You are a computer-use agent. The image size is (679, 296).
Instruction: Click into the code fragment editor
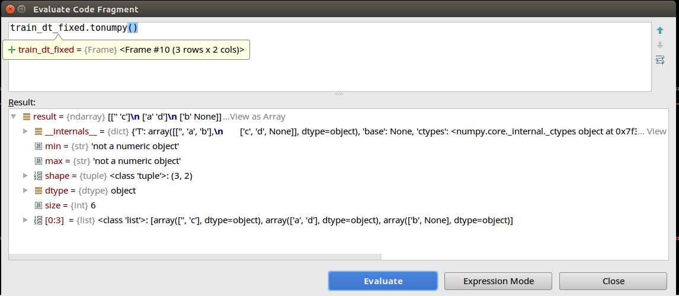pyautogui.click(x=329, y=57)
